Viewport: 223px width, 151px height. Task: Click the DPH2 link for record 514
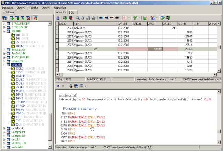[71, 113]
